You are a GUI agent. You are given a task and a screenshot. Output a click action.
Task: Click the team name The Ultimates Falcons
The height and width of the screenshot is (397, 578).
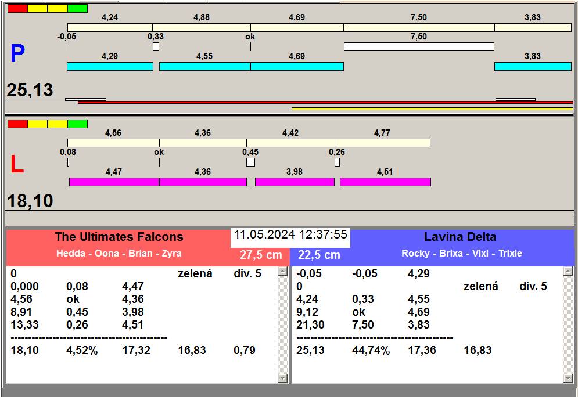119,237
